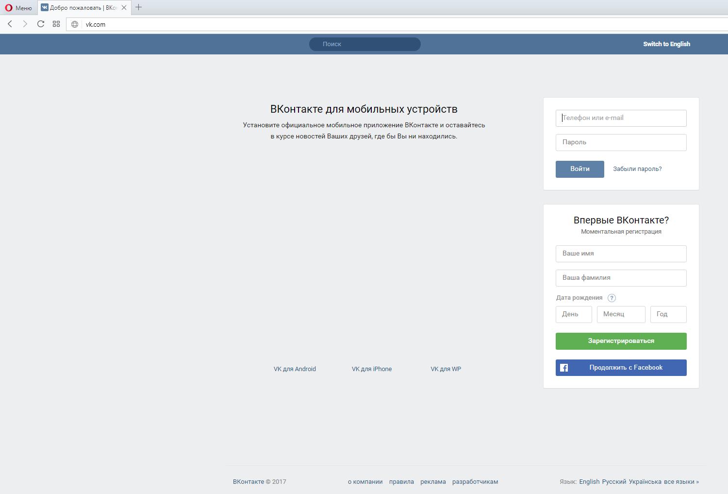Expand the Месяц dropdown
This screenshot has height=494, width=728.
(621, 314)
